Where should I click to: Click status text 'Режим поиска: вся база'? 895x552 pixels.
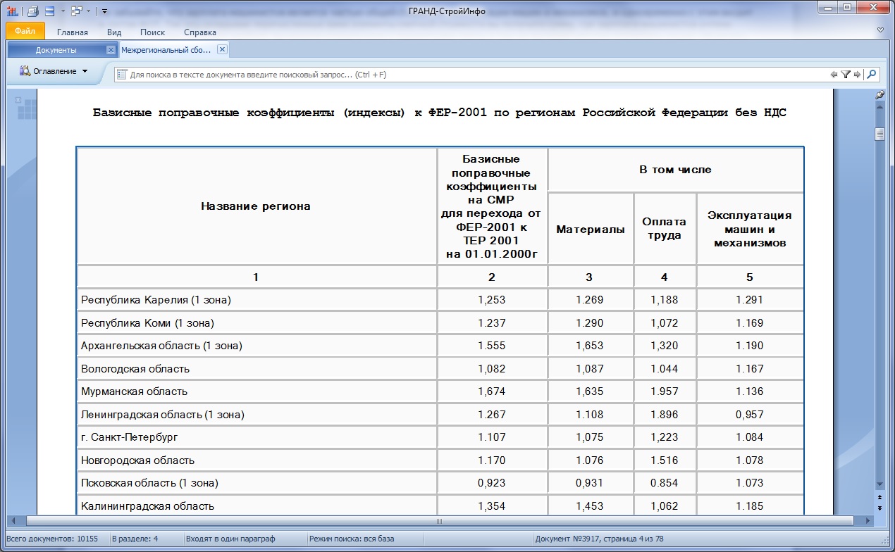coord(352,539)
